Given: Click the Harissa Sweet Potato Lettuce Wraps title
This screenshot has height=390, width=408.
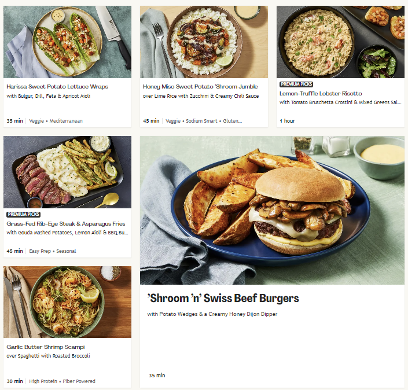Looking at the screenshot, I should tap(57, 87).
